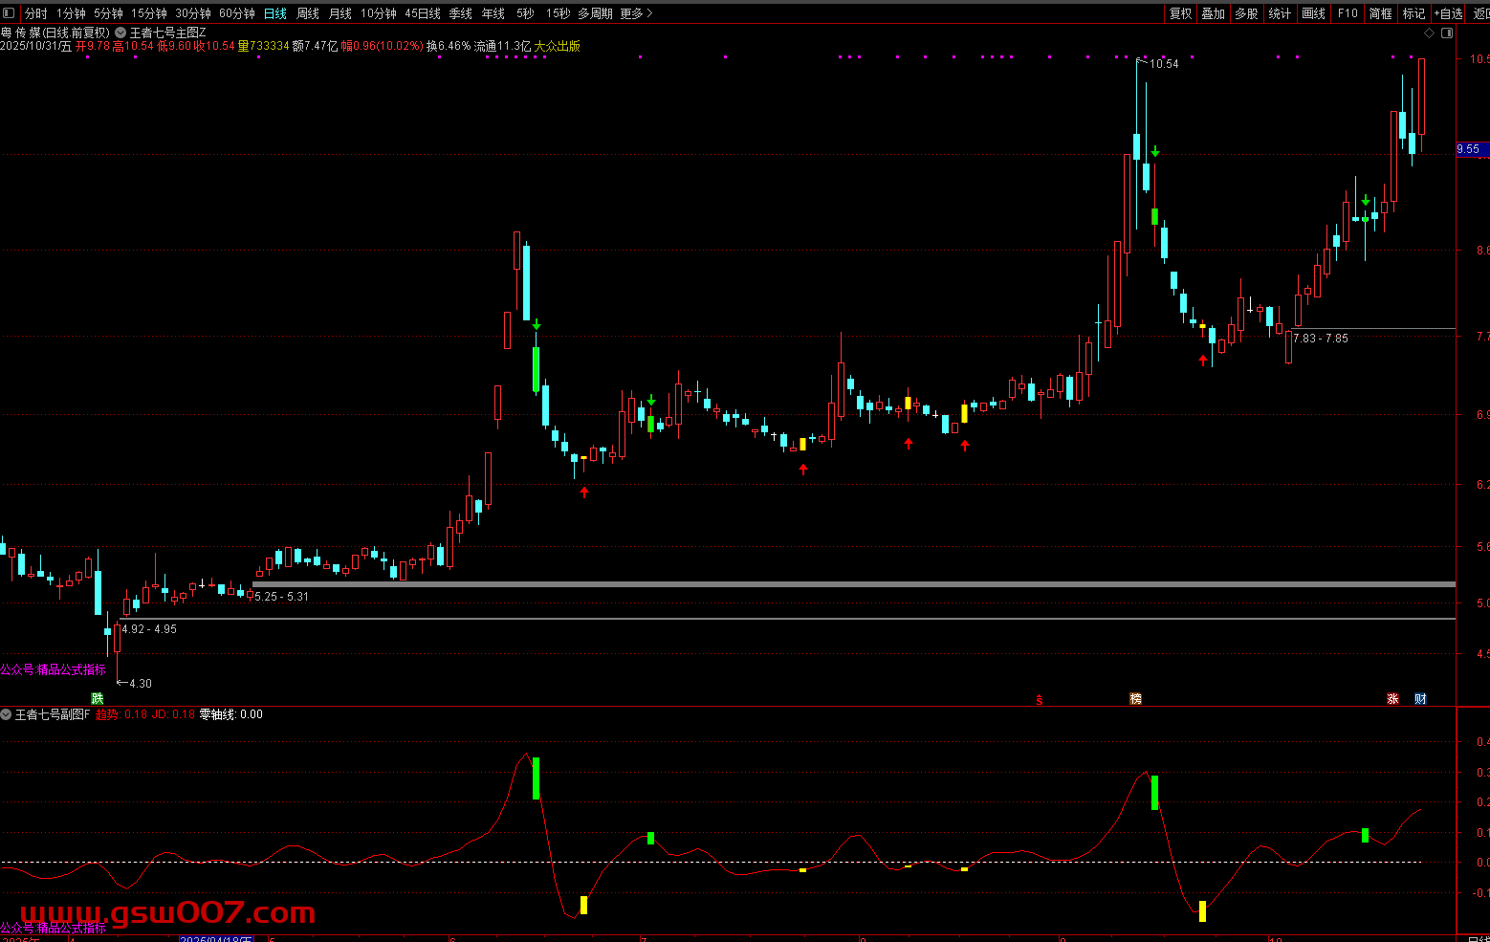Click the 大众出版 sector link
The width and height of the screenshot is (1490, 942).
(558, 46)
